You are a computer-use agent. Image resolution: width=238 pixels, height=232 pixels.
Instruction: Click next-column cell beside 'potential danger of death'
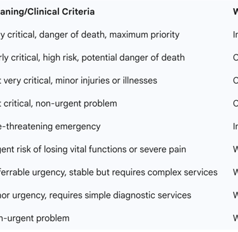pyautogui.click(x=235, y=58)
